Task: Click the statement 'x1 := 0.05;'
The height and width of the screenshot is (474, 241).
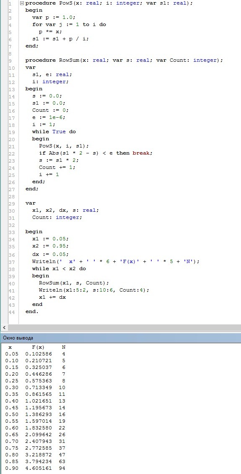Action: point(51,239)
